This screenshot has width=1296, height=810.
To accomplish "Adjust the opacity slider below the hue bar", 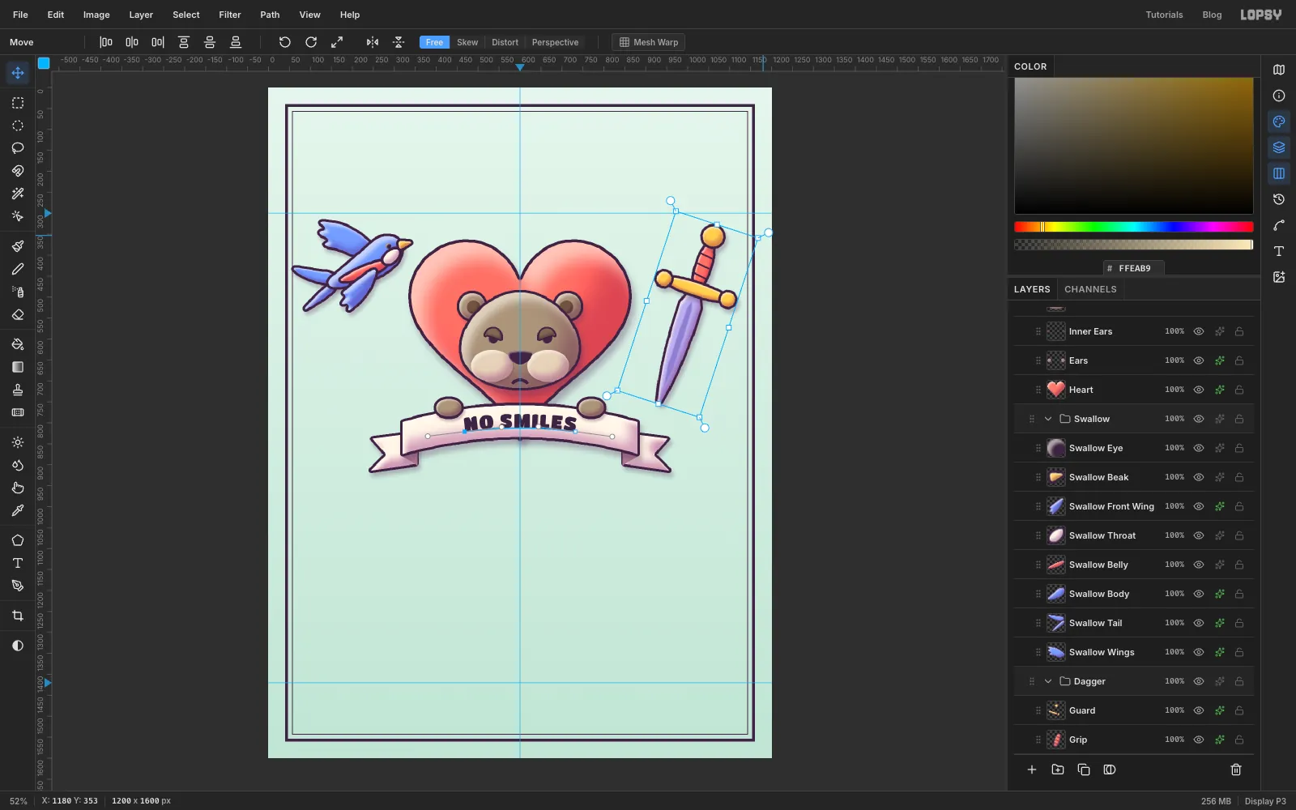I will [1134, 245].
